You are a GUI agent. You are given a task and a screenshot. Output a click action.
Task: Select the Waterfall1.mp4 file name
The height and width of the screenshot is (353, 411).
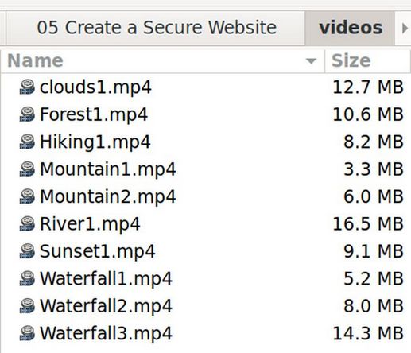pyautogui.click(x=106, y=278)
